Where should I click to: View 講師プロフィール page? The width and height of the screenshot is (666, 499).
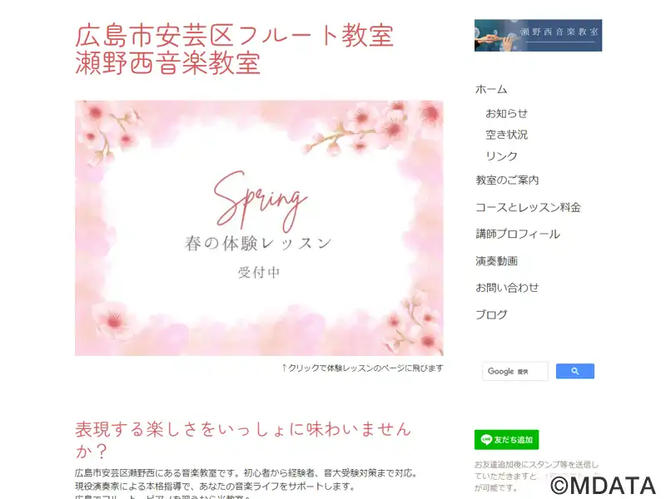(518, 235)
